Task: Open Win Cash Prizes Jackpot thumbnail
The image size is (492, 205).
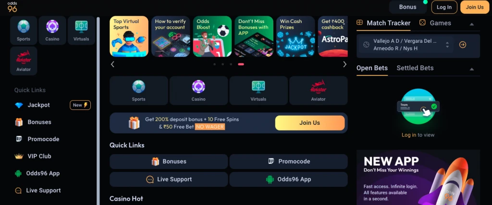Action: pos(295,36)
